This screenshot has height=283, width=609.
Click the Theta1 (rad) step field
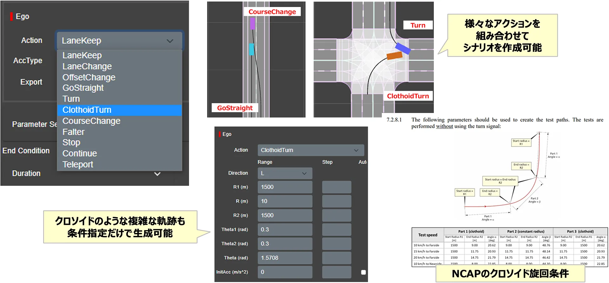click(x=336, y=230)
